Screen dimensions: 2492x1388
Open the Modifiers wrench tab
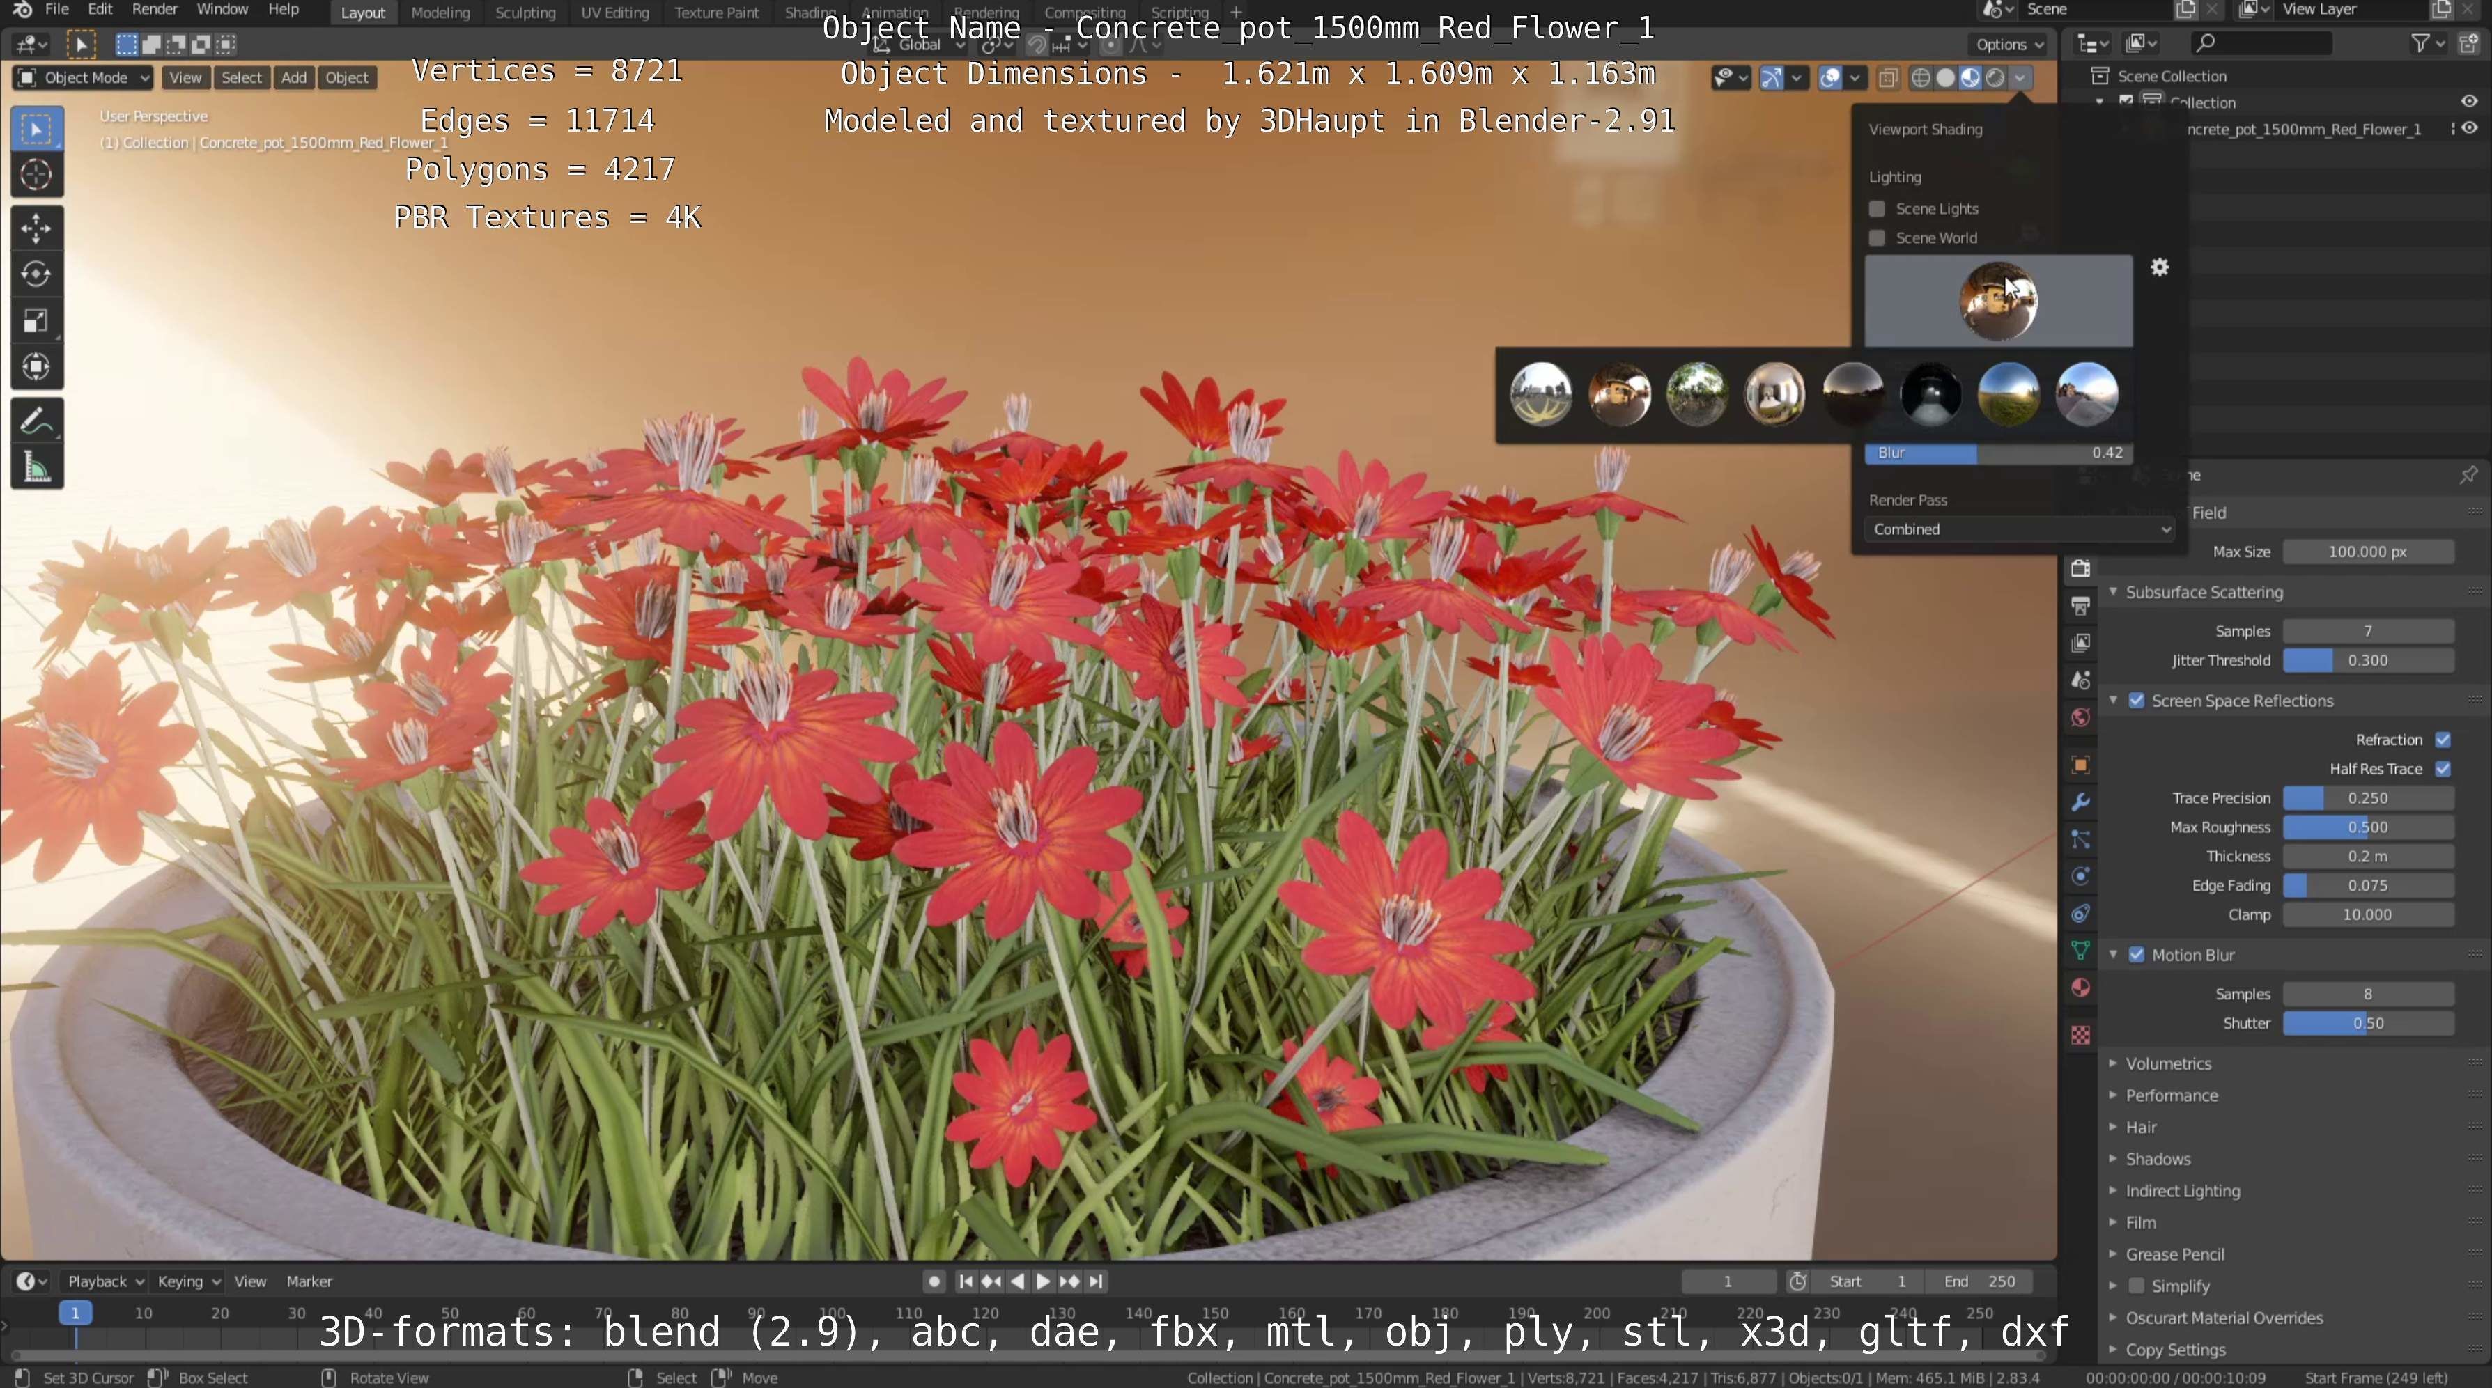pyautogui.click(x=2081, y=802)
